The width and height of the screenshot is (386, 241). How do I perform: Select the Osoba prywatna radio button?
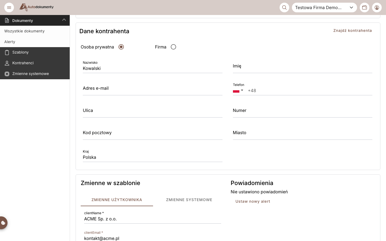point(121,47)
